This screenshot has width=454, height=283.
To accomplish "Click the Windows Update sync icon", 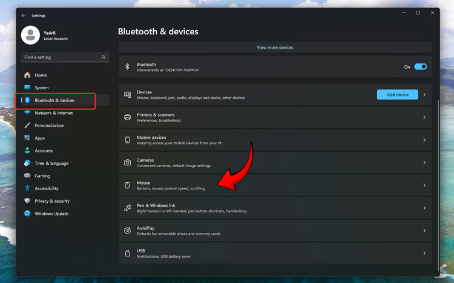I will click(27, 214).
